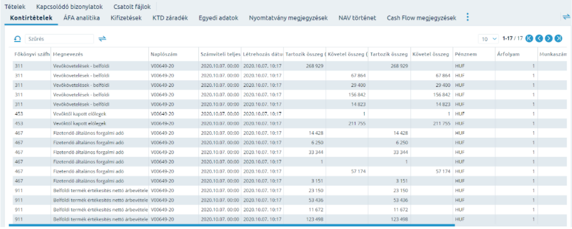The image size is (572, 229).
Task: Select the row with Követel 67 864
Action: pyautogui.click(x=290, y=75)
